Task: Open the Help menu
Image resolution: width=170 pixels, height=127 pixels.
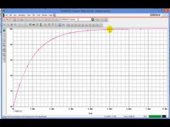Action: click(50, 15)
